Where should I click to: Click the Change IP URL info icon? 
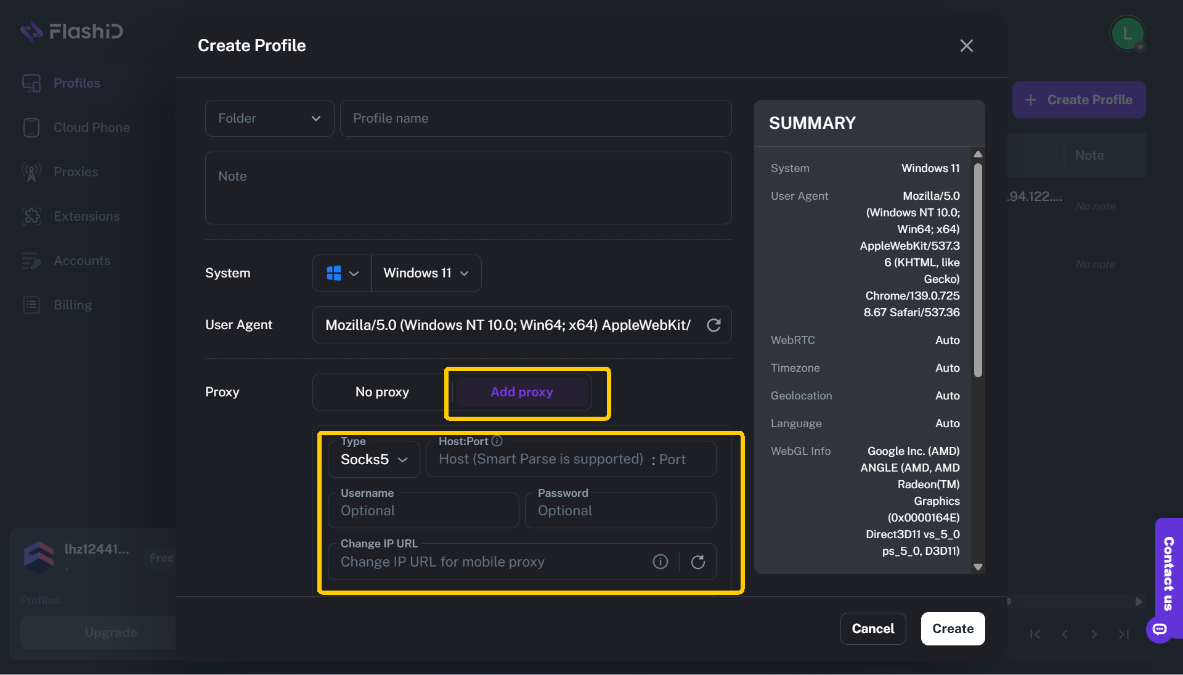660,562
